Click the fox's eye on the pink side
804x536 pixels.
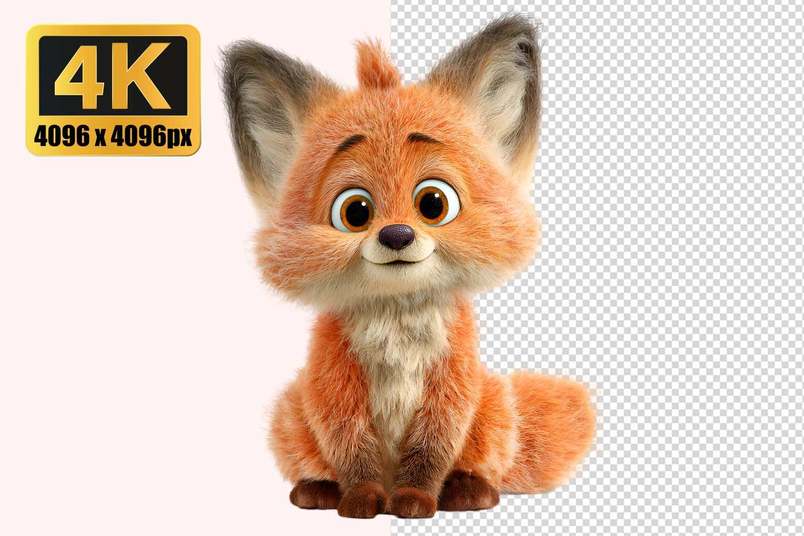tap(353, 210)
